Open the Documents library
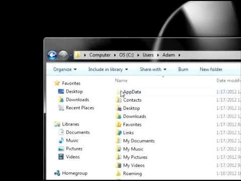Image resolution: width=241 pixels, height=181 pixels. click(x=78, y=132)
